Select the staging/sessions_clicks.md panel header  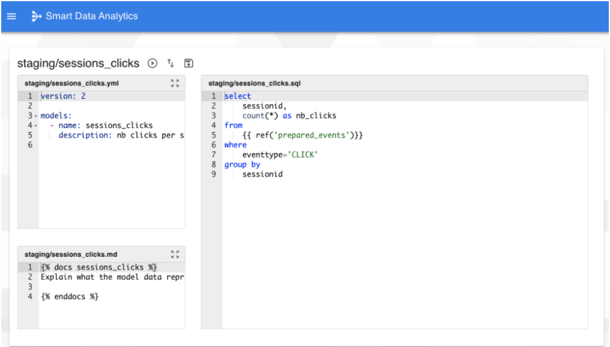pyautogui.click(x=71, y=254)
